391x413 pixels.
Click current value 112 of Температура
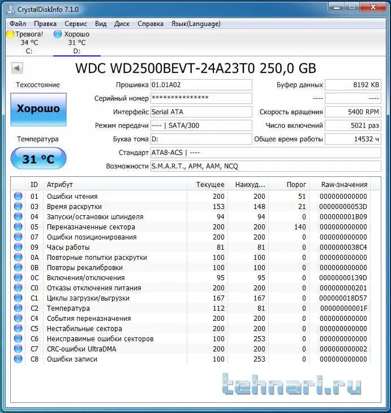click(x=218, y=308)
